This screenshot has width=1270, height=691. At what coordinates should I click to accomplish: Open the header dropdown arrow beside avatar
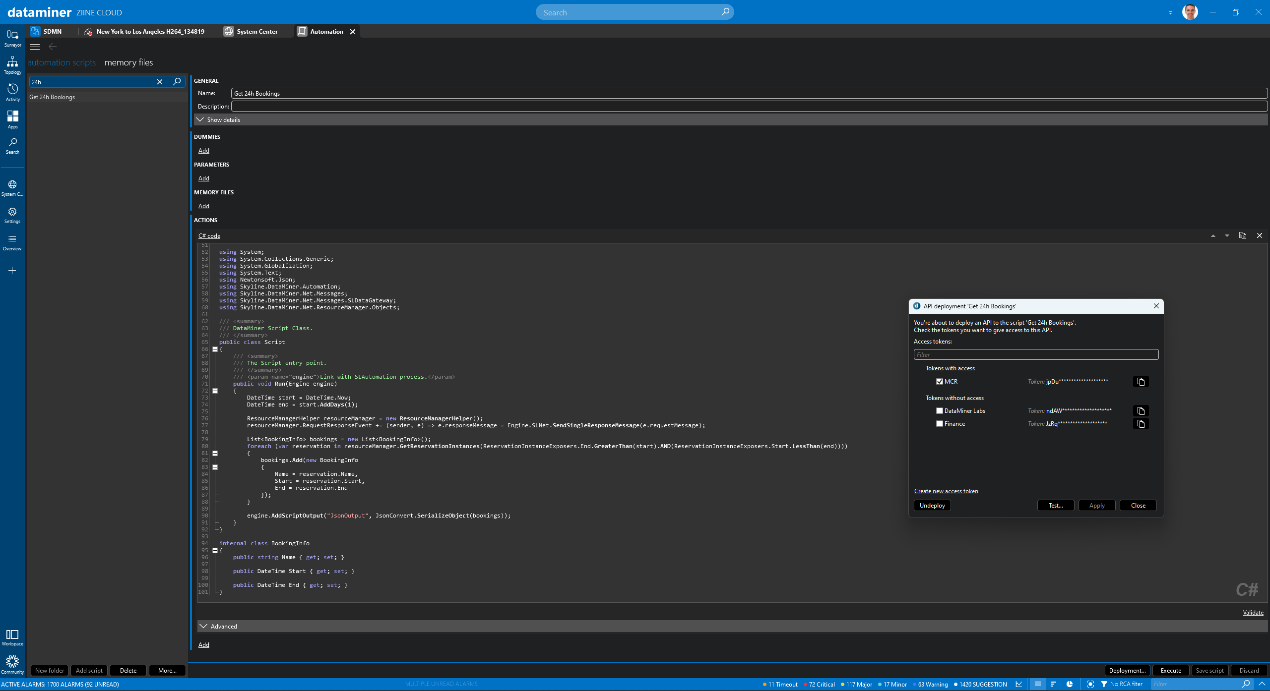click(x=1170, y=13)
